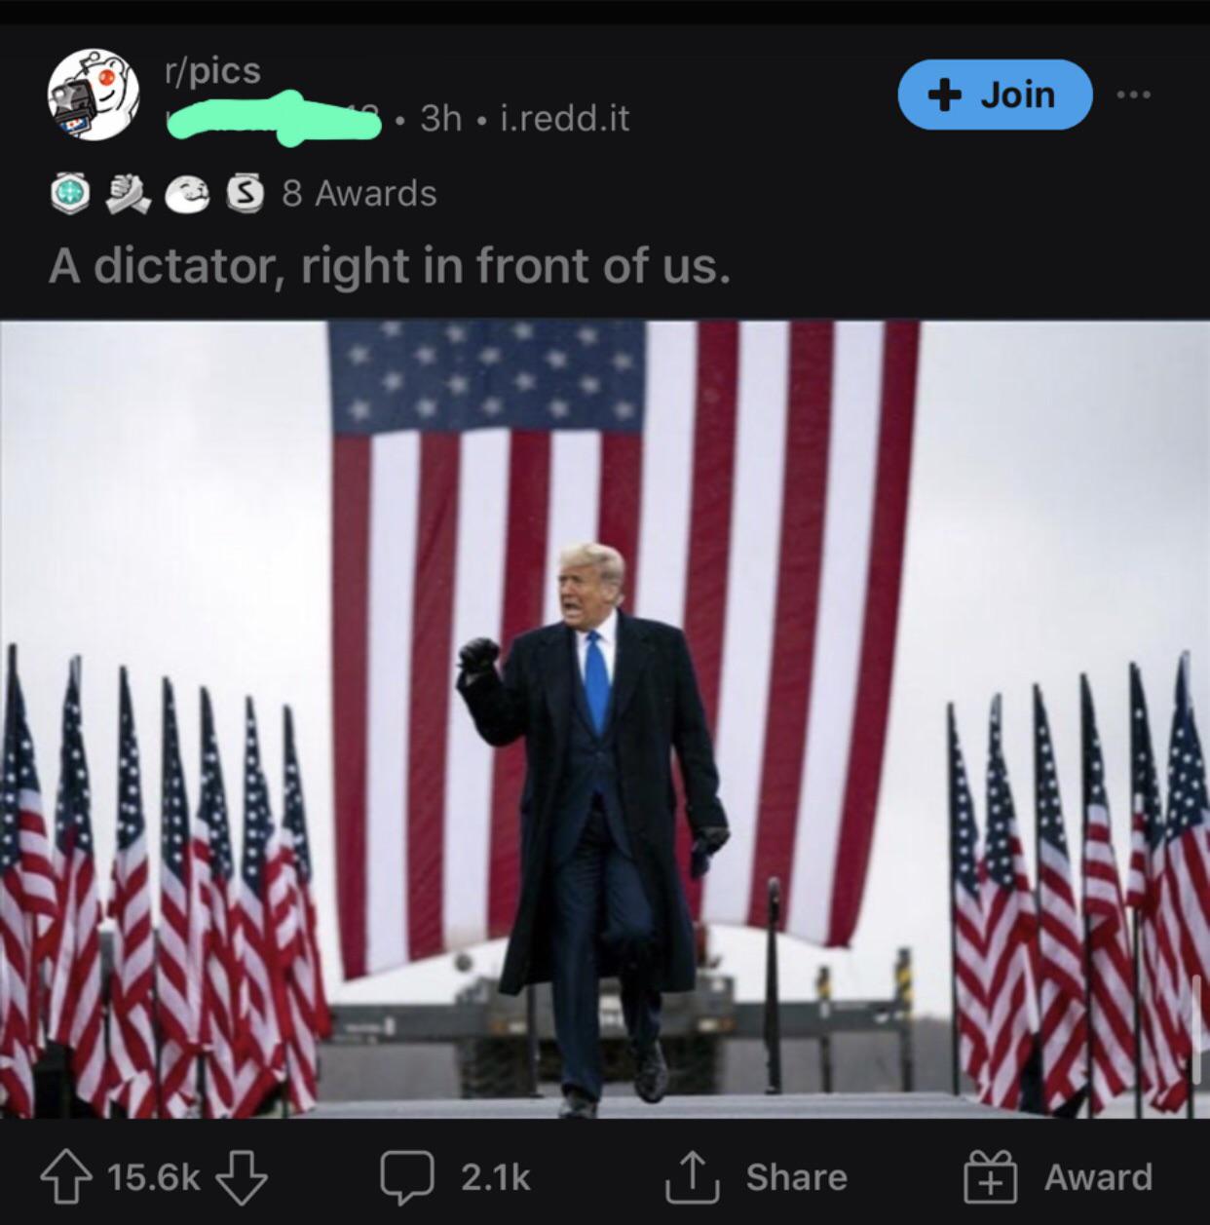
Task: Tap the share arrow icon
Action: click(692, 1176)
